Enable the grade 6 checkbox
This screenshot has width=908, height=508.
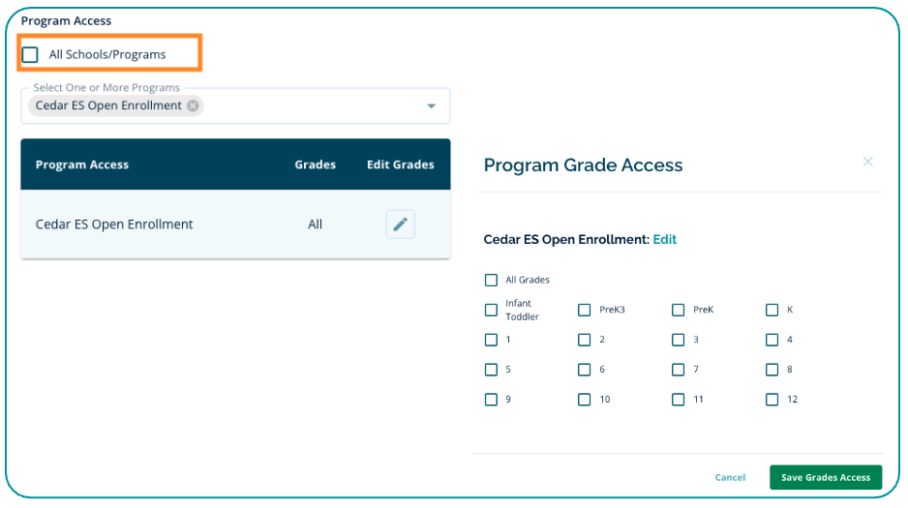(x=585, y=370)
